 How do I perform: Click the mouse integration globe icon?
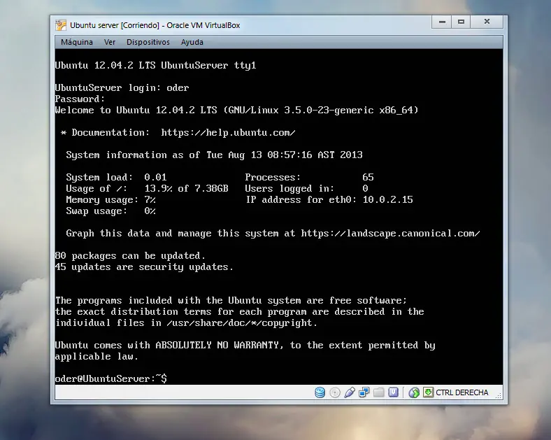(414, 392)
